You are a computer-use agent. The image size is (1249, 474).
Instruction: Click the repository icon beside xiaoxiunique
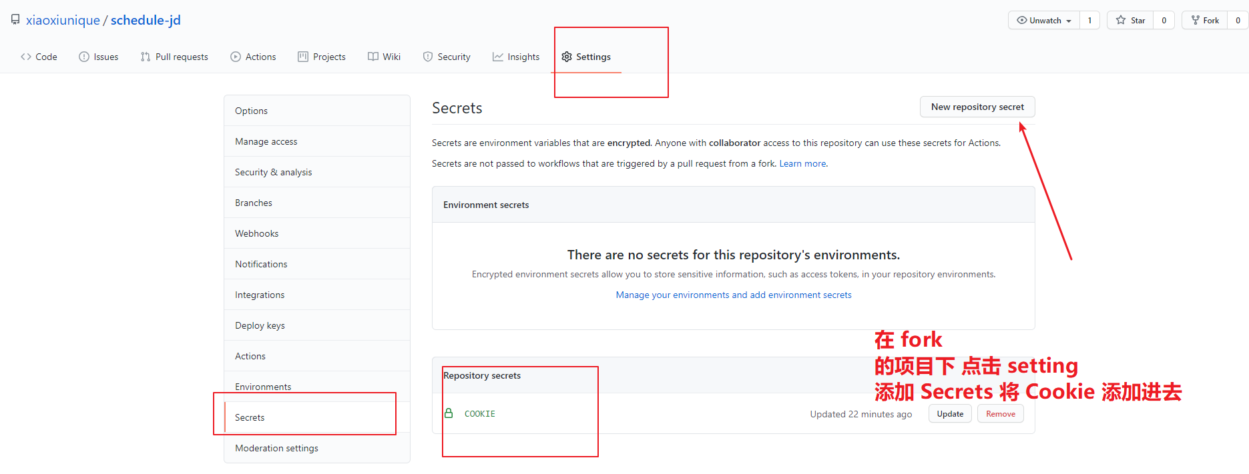(x=15, y=20)
